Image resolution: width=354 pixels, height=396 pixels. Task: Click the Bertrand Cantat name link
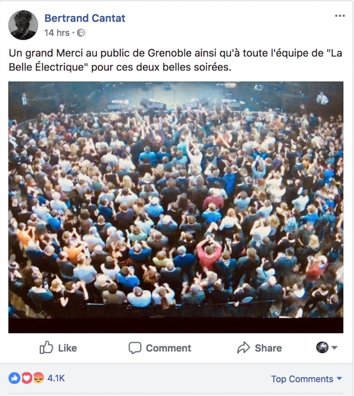tap(85, 18)
